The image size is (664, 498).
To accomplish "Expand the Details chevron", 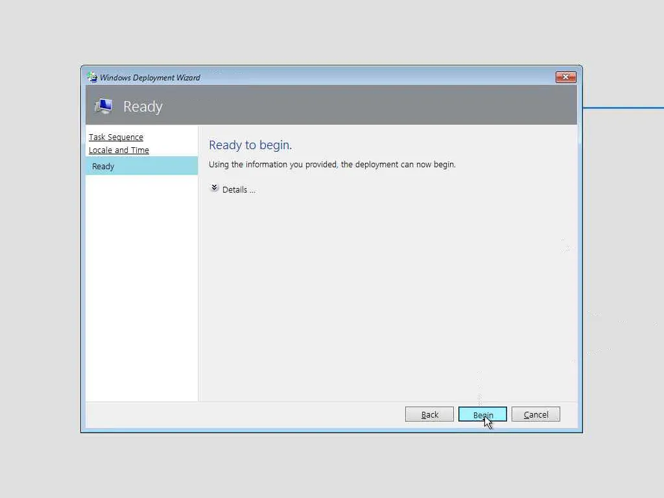I will pos(214,188).
